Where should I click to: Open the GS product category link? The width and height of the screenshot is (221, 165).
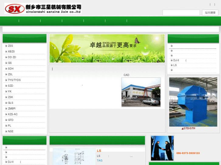(10, 63)
